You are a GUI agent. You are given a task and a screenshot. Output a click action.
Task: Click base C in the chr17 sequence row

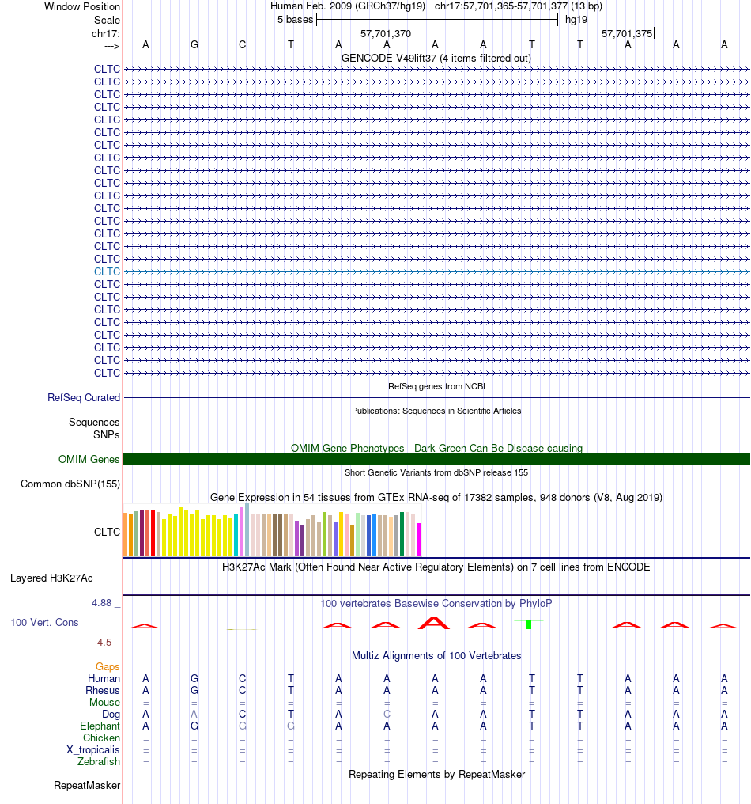click(243, 45)
